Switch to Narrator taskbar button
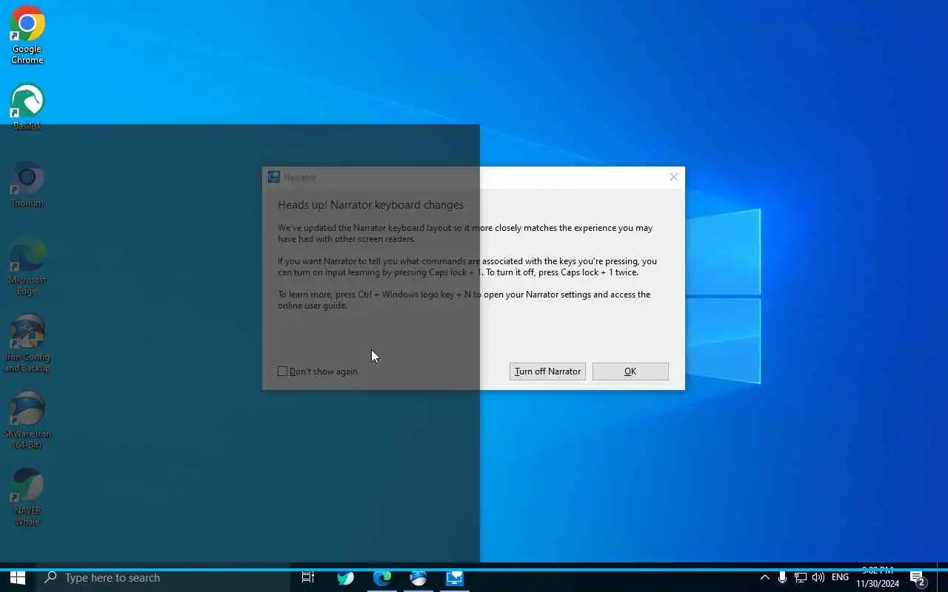This screenshot has height=592, width=948. pyautogui.click(x=454, y=578)
